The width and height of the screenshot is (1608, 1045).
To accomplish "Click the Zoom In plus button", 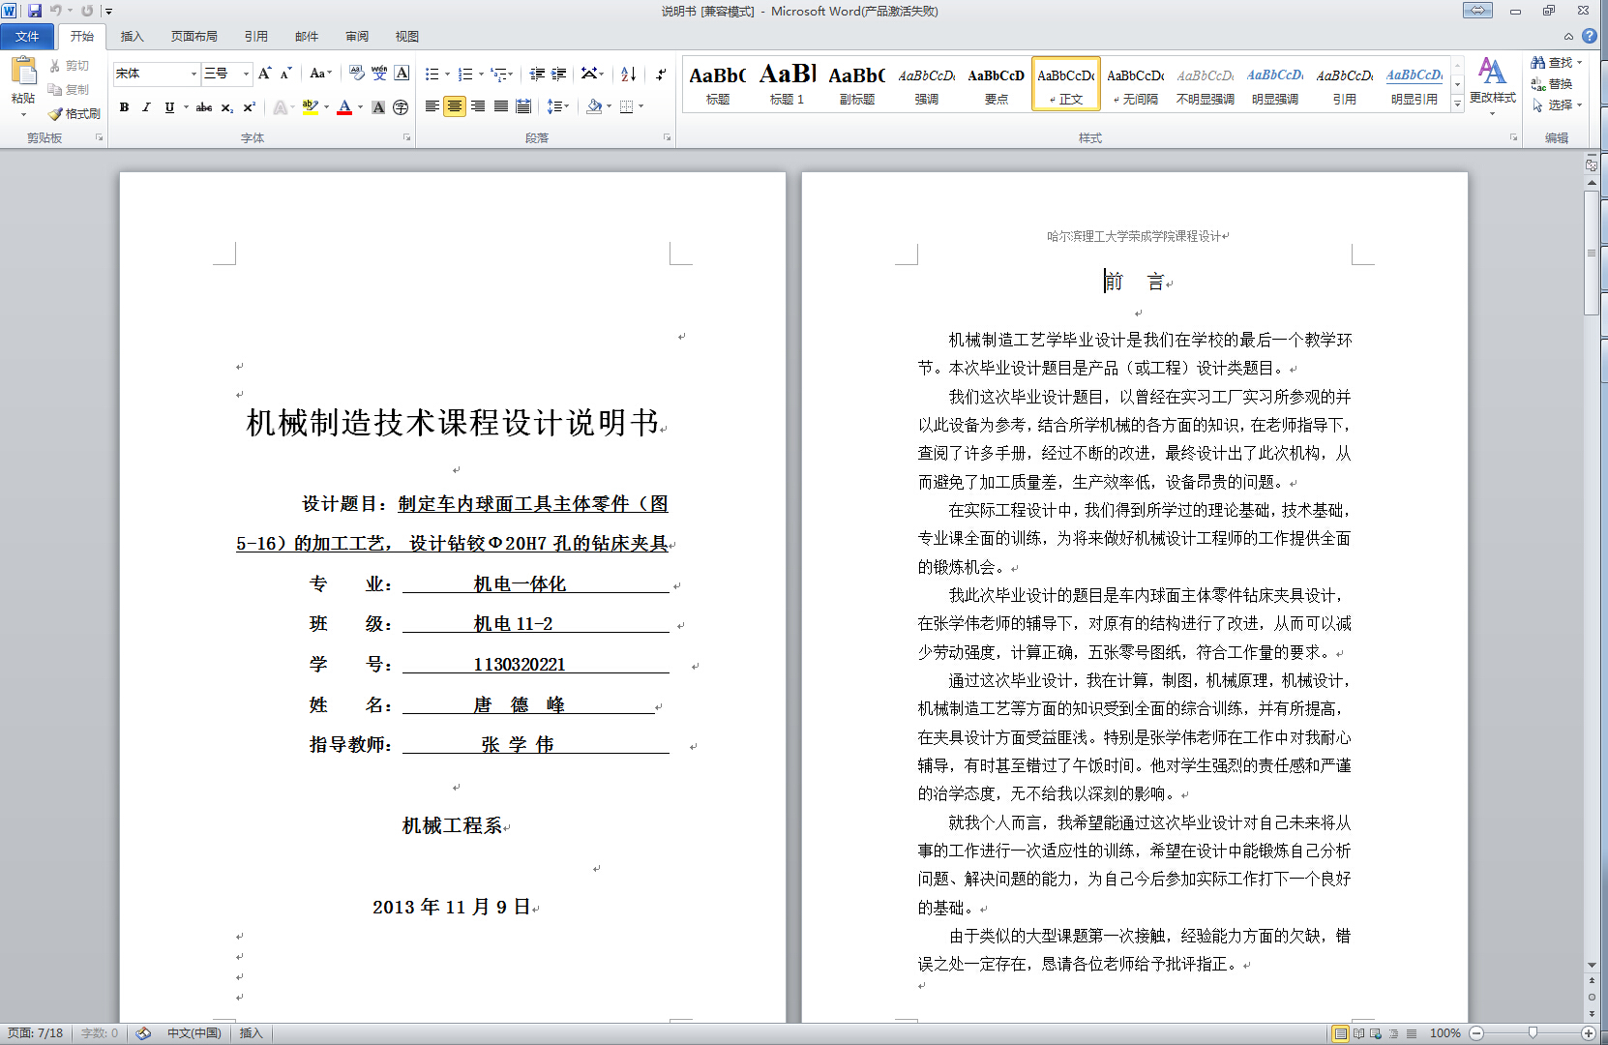I will click(x=1589, y=1033).
